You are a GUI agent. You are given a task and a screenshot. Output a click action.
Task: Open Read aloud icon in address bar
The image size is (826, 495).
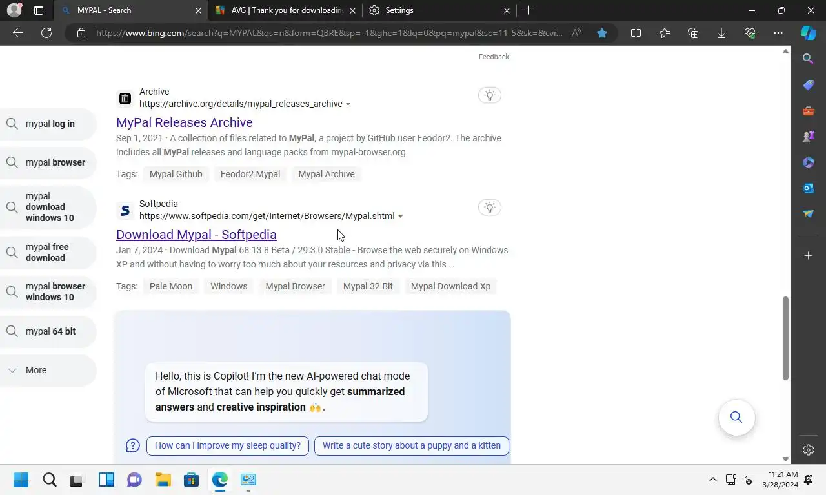(576, 33)
